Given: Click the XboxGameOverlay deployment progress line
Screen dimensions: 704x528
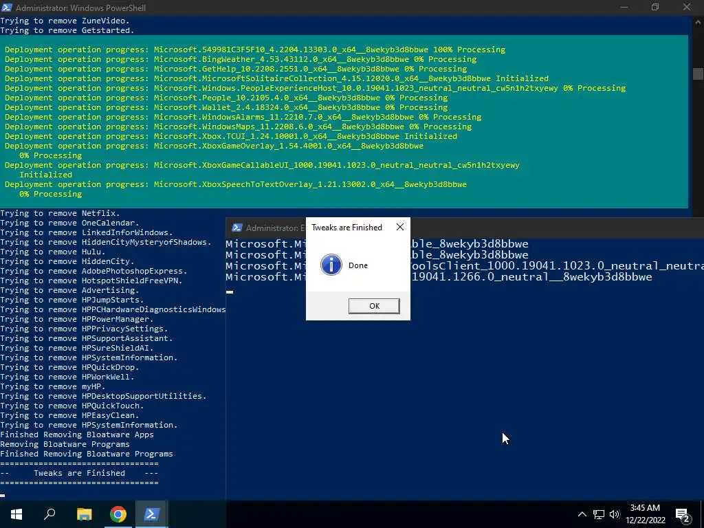Looking at the screenshot, I should pyautogui.click(x=214, y=146).
